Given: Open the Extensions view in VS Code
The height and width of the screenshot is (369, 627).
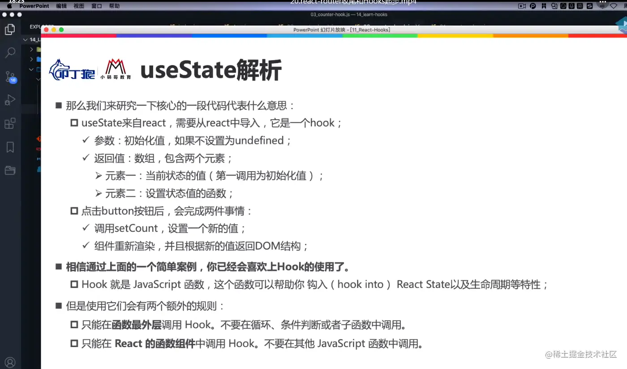Looking at the screenshot, I should [x=9, y=123].
